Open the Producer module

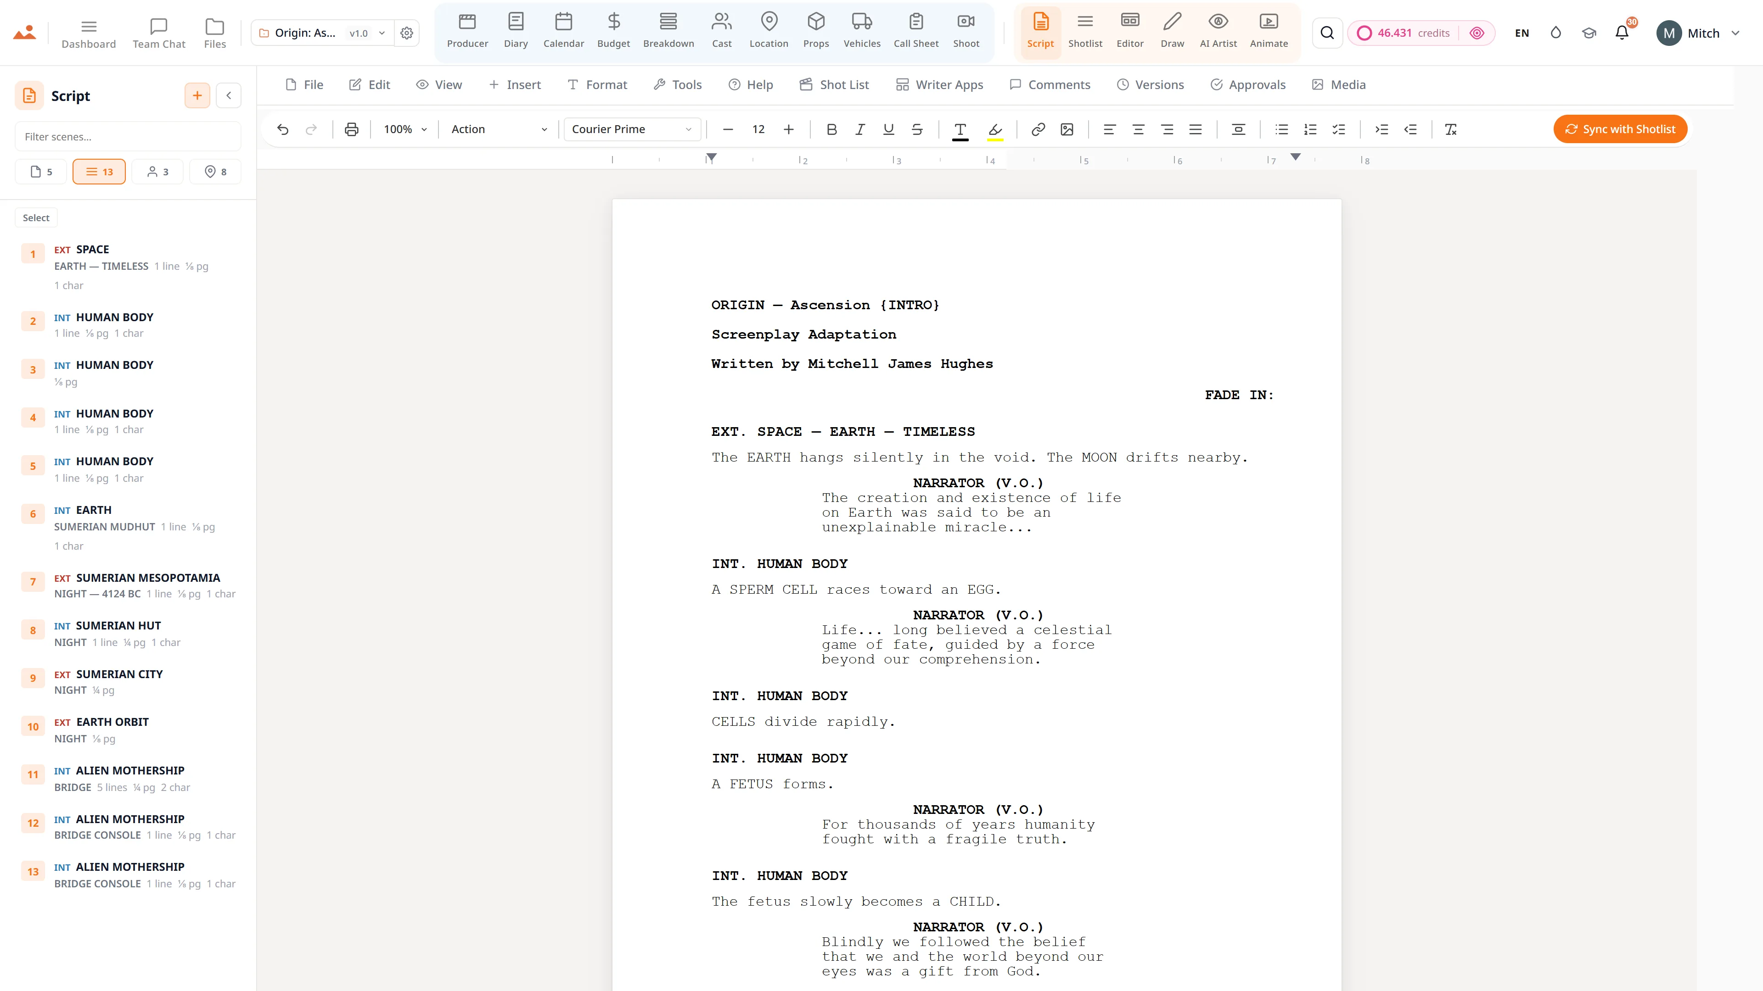click(x=467, y=32)
